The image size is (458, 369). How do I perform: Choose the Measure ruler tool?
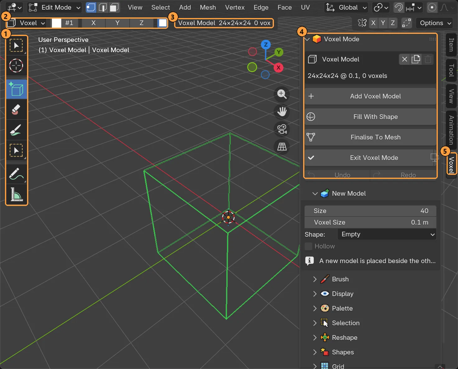[x=16, y=194]
